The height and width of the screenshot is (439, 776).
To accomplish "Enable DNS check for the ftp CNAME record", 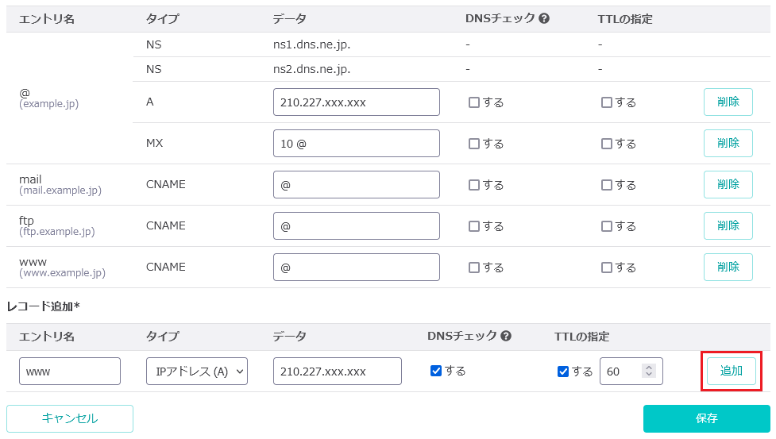I will pyautogui.click(x=474, y=226).
